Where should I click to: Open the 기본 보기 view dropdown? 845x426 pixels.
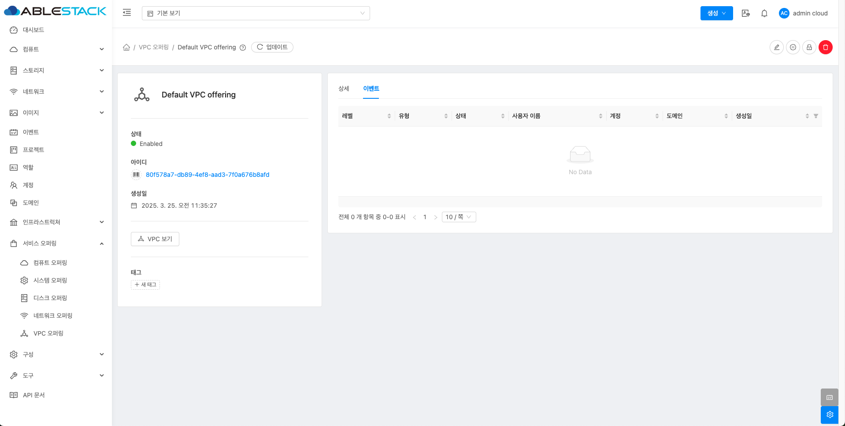[256, 13]
